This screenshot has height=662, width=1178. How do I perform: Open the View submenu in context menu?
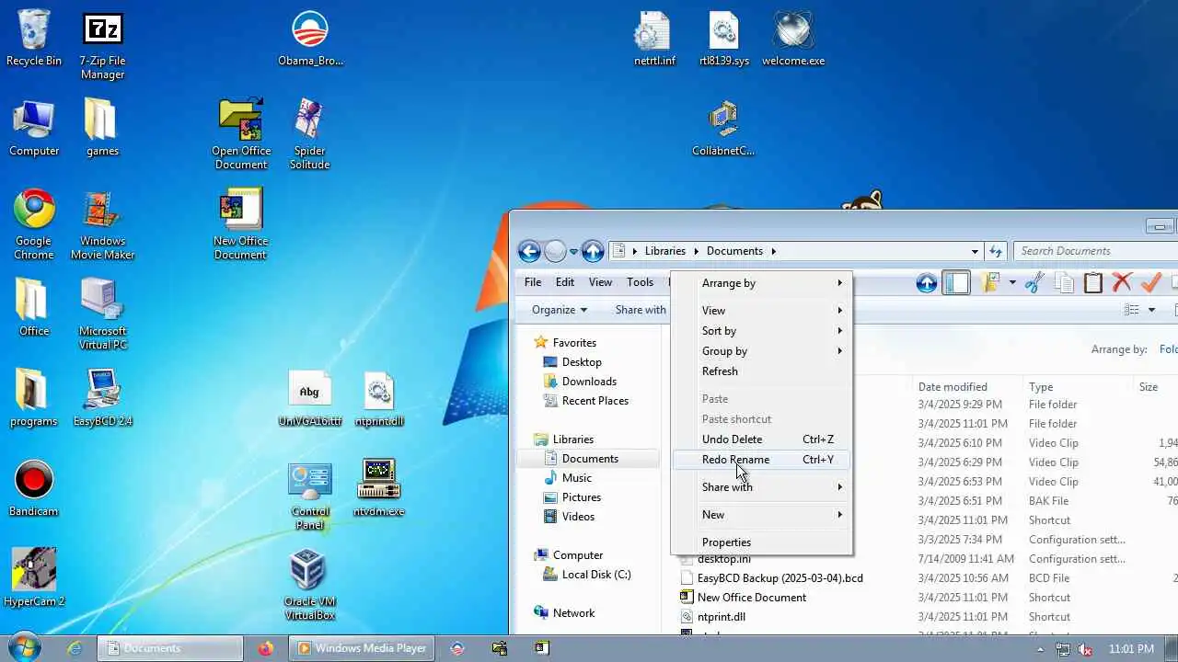[762, 311]
